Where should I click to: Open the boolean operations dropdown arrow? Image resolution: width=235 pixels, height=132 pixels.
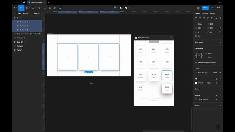point(128,8)
